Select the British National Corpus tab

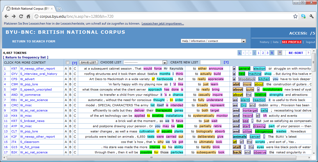point(29,9)
